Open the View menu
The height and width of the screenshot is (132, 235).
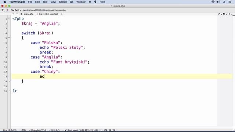[x=53, y=2]
